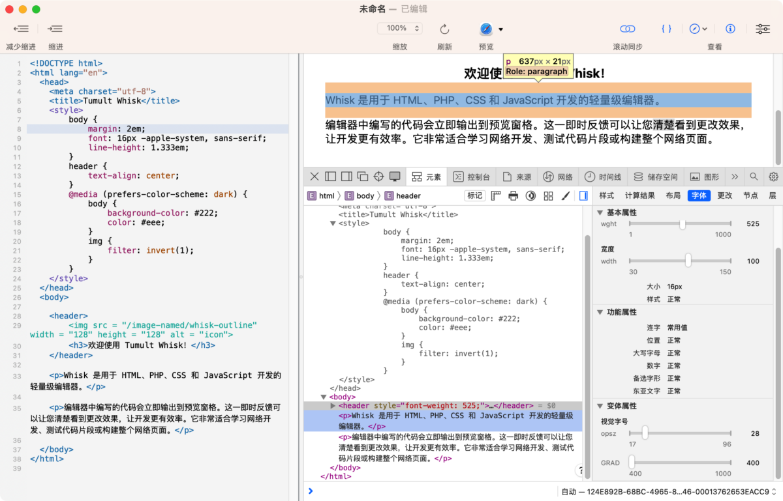Switch to the 图形 (Graphics) tab
Screen dimensions: 783x501
click(705, 177)
